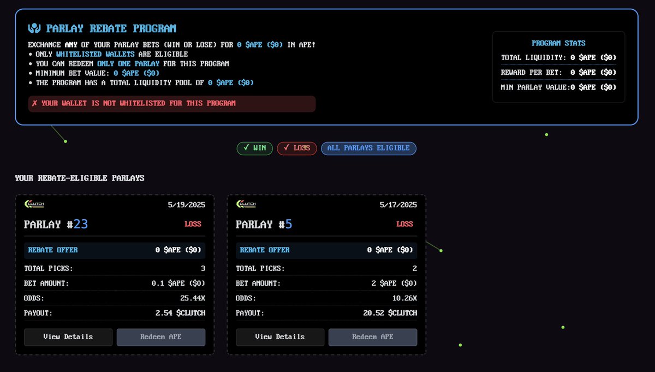Viewport: 655px width, 372px height.
Task: Click the 20.52 $CLUTCH payout value
Action: 390,313
